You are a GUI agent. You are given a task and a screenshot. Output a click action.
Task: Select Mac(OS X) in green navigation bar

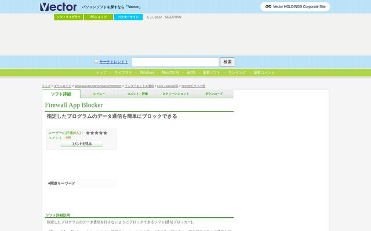pyautogui.click(x=170, y=72)
